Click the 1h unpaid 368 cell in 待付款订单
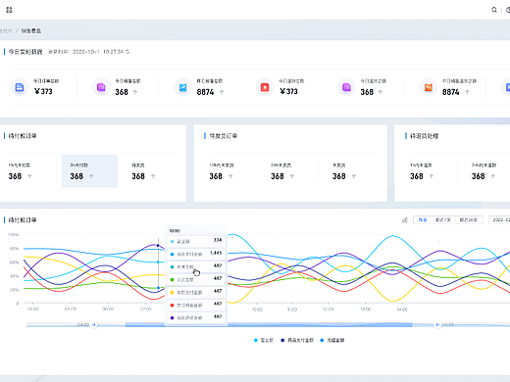The image size is (510, 382). 29,171
